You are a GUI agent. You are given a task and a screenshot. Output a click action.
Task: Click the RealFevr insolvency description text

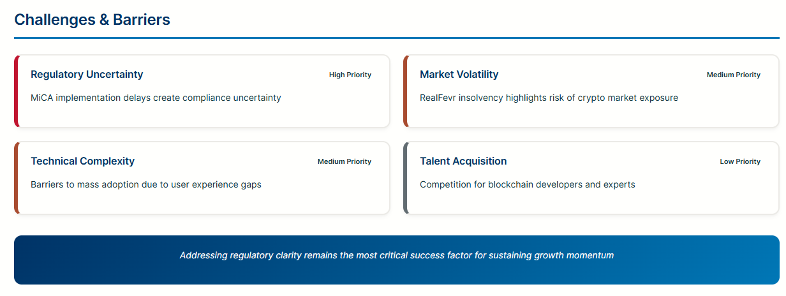(549, 98)
